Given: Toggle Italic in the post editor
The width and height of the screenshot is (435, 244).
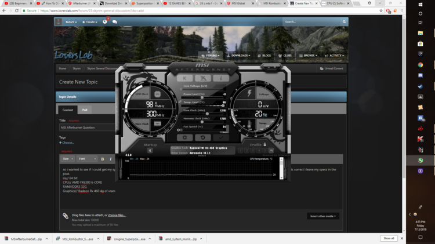Looking at the screenshot, I should click(x=110, y=159).
